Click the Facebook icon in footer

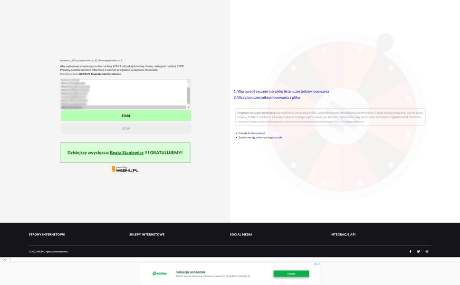[410, 251]
